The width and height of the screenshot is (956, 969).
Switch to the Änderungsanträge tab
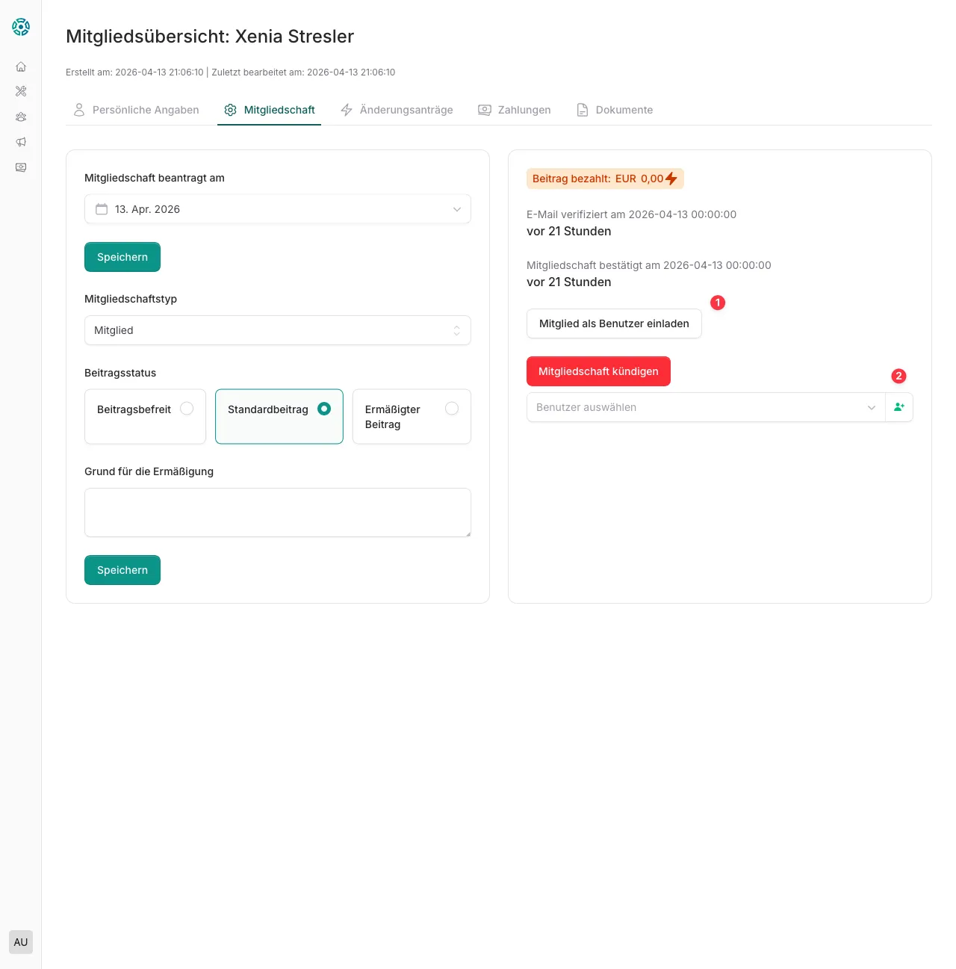[x=397, y=110]
